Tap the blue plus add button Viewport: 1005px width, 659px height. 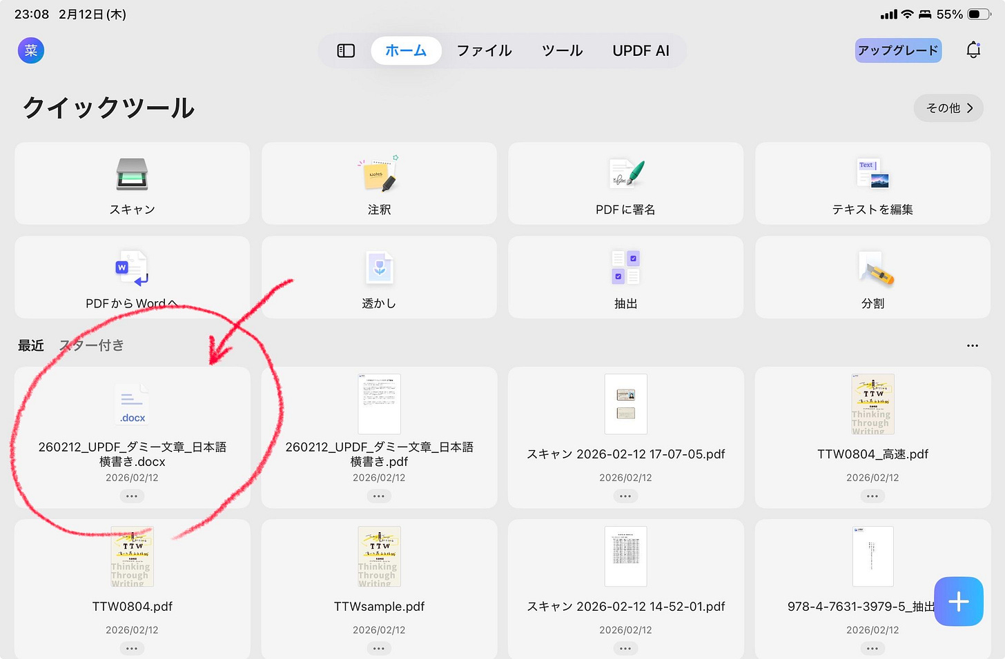[x=958, y=601]
